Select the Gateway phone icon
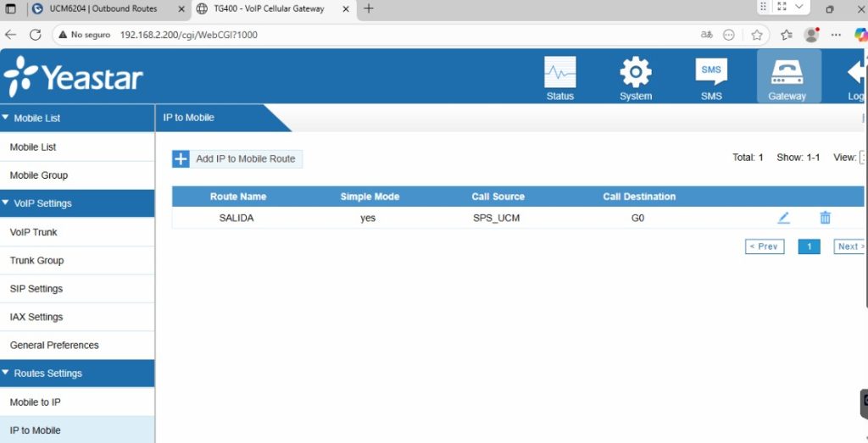868x443 pixels. coord(787,74)
